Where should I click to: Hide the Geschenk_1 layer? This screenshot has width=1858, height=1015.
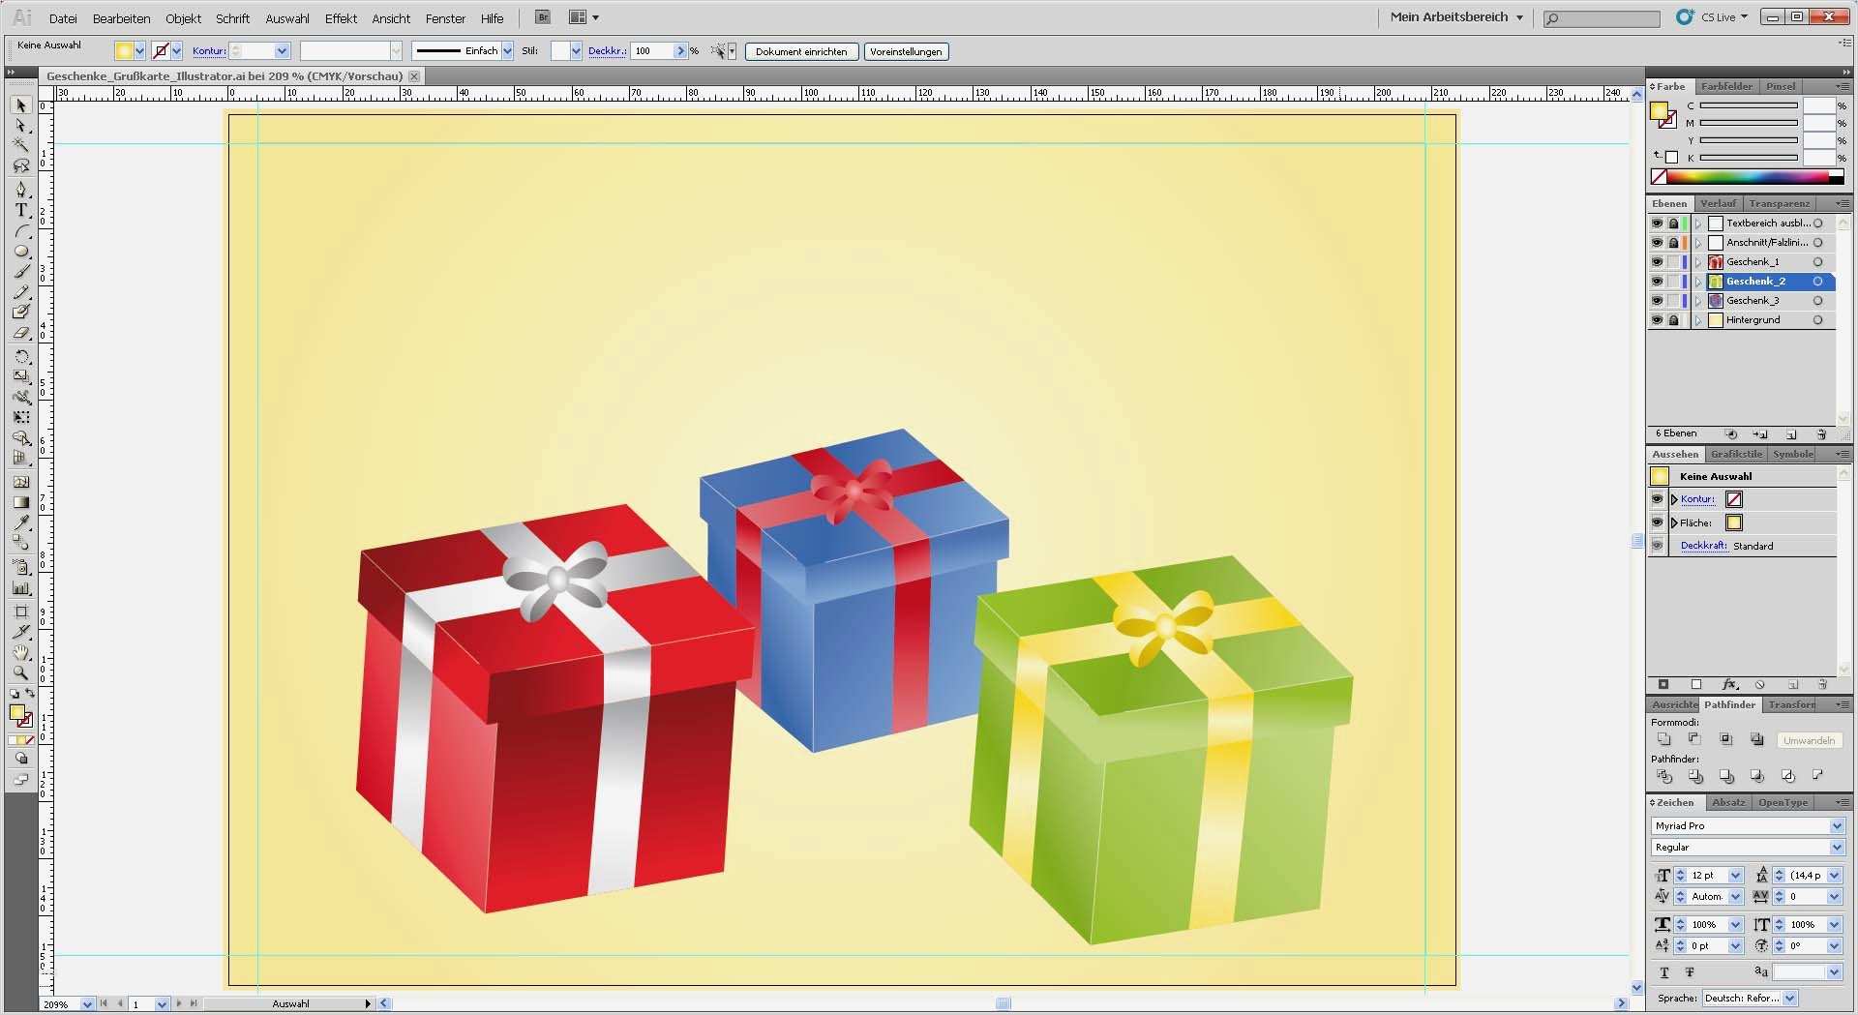click(1657, 262)
